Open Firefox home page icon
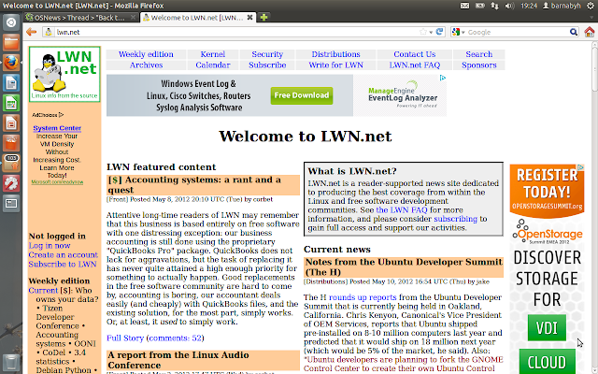The image size is (598, 374). click(590, 32)
